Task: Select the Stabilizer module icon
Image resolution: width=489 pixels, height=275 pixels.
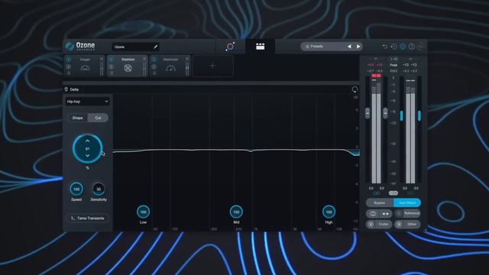Action: 128,68
